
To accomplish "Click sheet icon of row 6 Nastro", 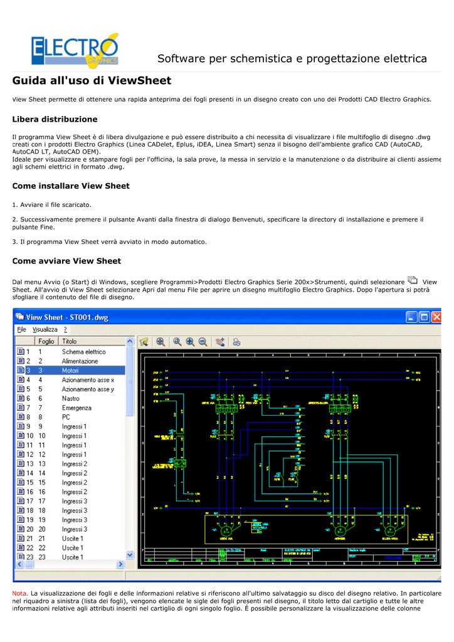I will [x=21, y=398].
